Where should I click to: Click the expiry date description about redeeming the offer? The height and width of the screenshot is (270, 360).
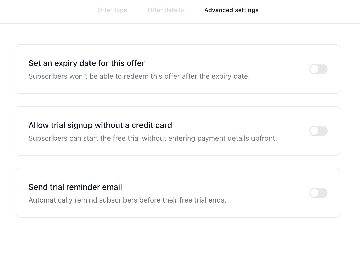tap(139, 76)
